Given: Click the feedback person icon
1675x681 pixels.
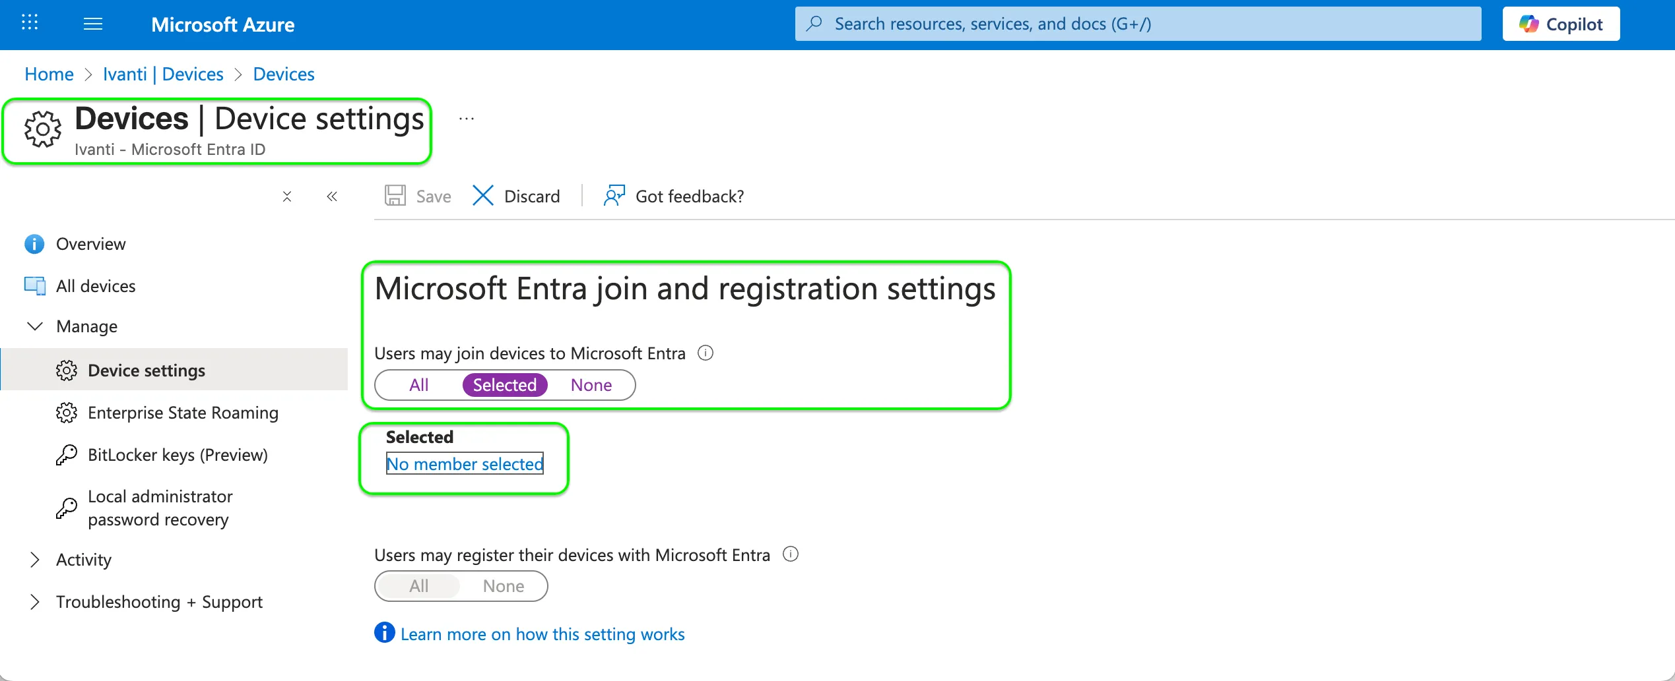Looking at the screenshot, I should (614, 196).
